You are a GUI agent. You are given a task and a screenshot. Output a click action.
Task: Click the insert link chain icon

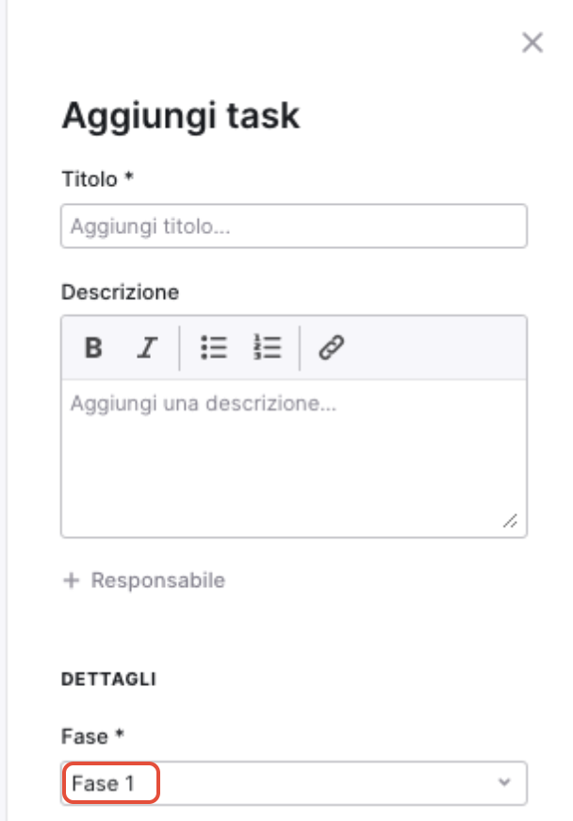(332, 347)
